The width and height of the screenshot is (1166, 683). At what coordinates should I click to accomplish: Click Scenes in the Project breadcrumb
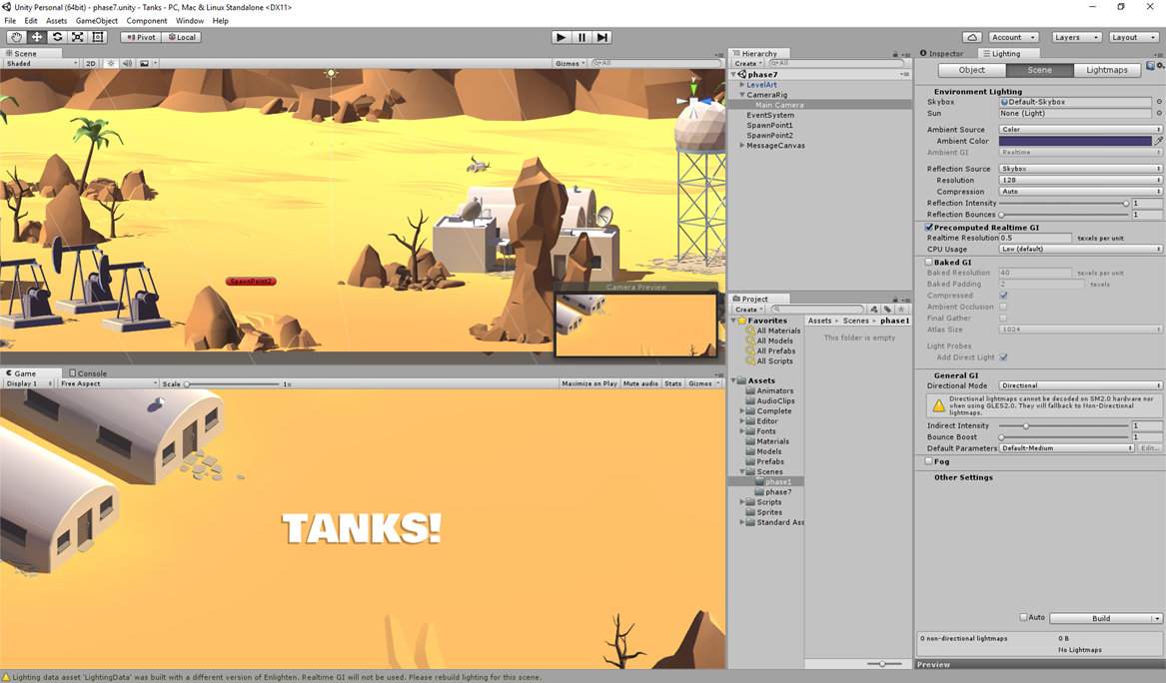(x=856, y=322)
